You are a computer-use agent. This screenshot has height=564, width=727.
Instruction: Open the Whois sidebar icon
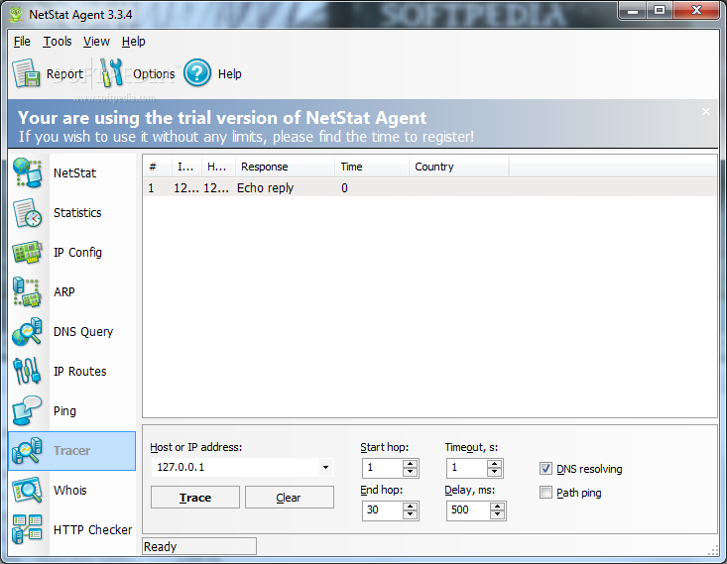pyautogui.click(x=28, y=491)
